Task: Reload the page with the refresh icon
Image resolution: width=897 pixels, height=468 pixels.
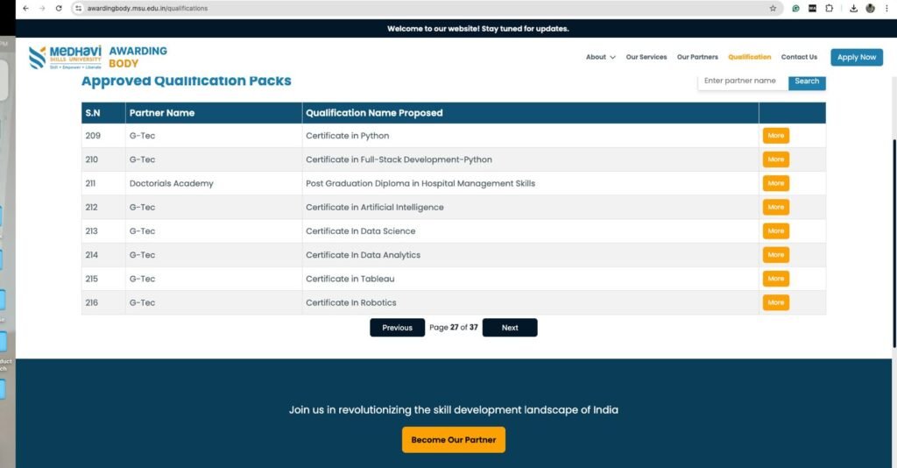Action: pos(59,9)
